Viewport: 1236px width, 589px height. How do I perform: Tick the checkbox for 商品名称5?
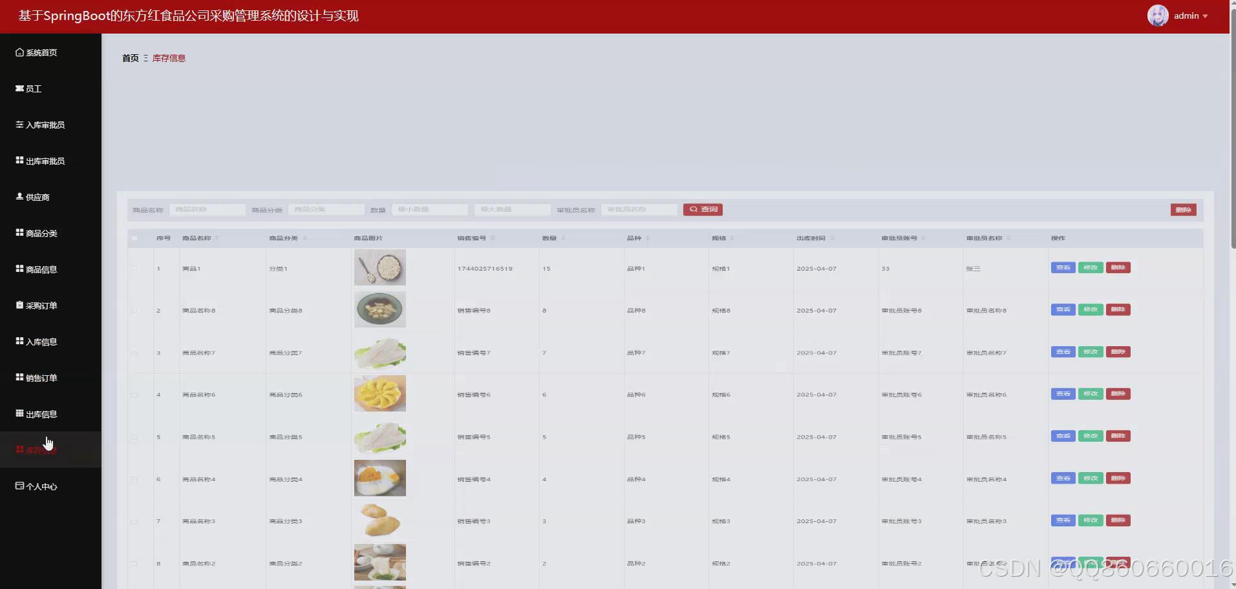(x=134, y=437)
